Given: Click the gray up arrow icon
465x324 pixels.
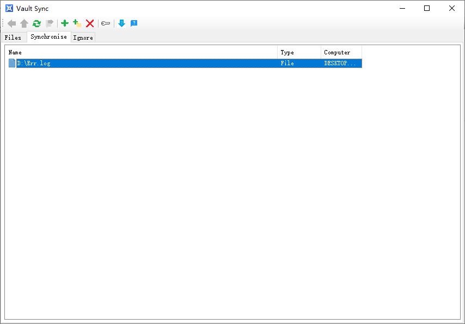Looking at the screenshot, I should pyautogui.click(x=25, y=23).
